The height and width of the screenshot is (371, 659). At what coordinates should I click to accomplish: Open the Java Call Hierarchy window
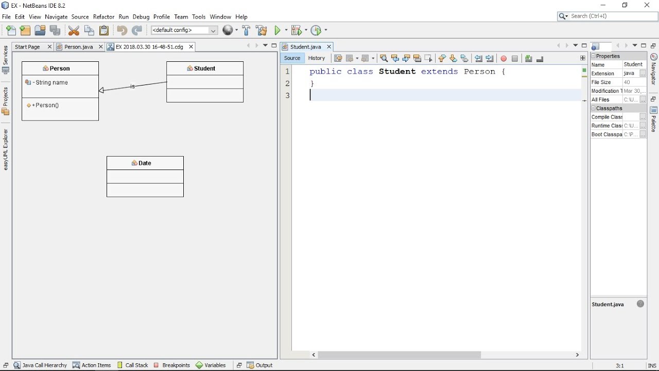[40, 365]
